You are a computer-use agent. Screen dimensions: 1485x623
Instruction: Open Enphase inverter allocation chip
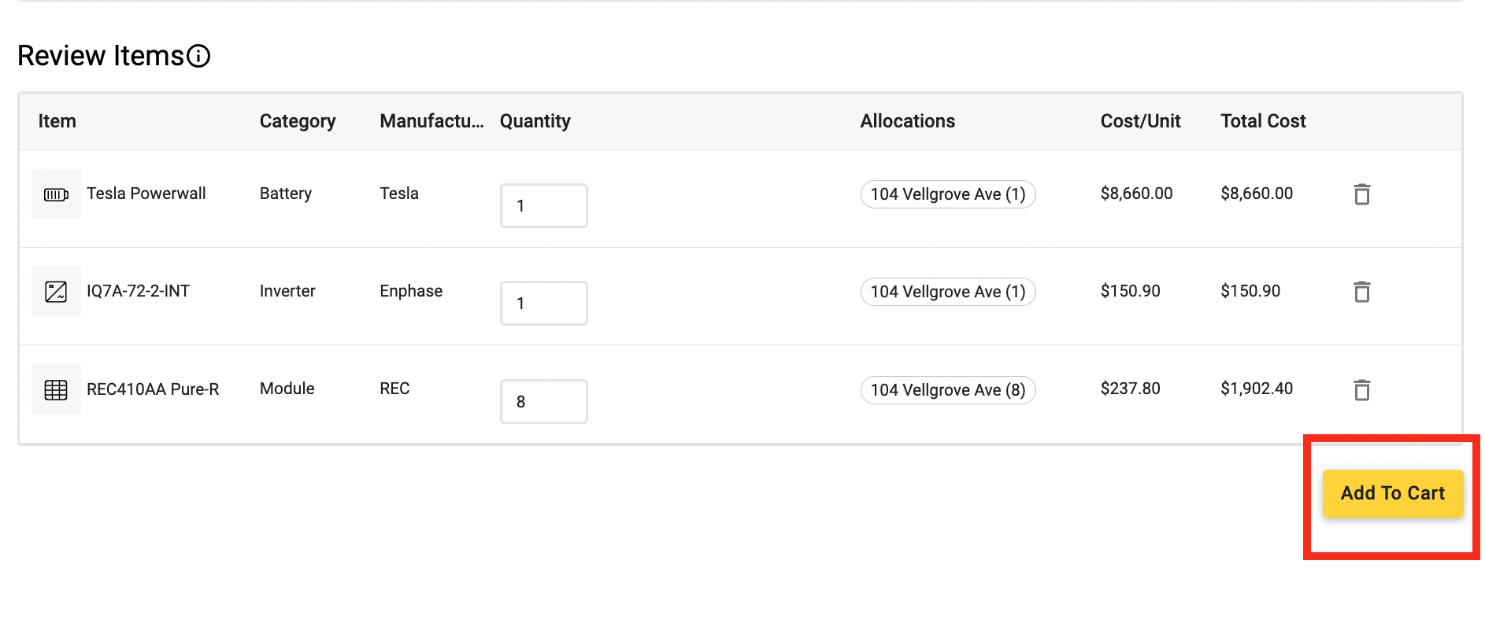click(948, 292)
